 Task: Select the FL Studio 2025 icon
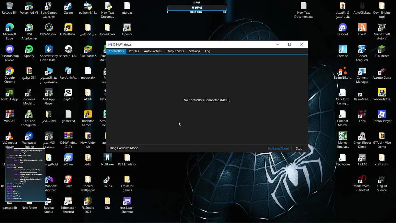88,205
